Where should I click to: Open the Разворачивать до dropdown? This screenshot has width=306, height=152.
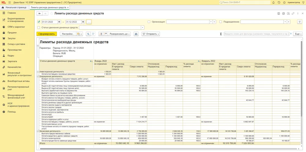pos(119,34)
